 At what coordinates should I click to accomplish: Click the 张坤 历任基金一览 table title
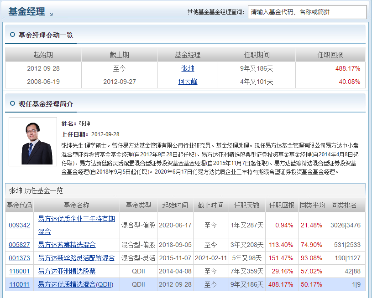click(36, 190)
